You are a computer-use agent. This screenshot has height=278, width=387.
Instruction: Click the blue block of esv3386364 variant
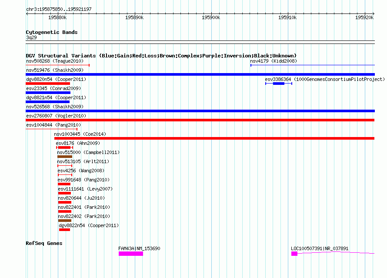279,84
